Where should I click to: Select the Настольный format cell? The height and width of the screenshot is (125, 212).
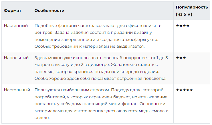17,90
